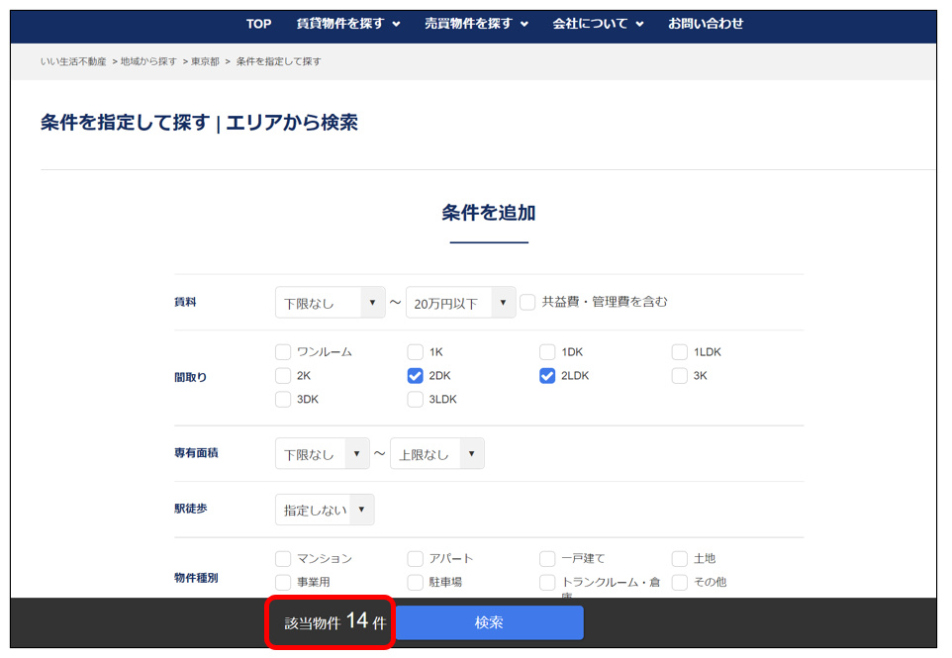Open the 駅徒歩 指定しない dropdown

(x=325, y=510)
